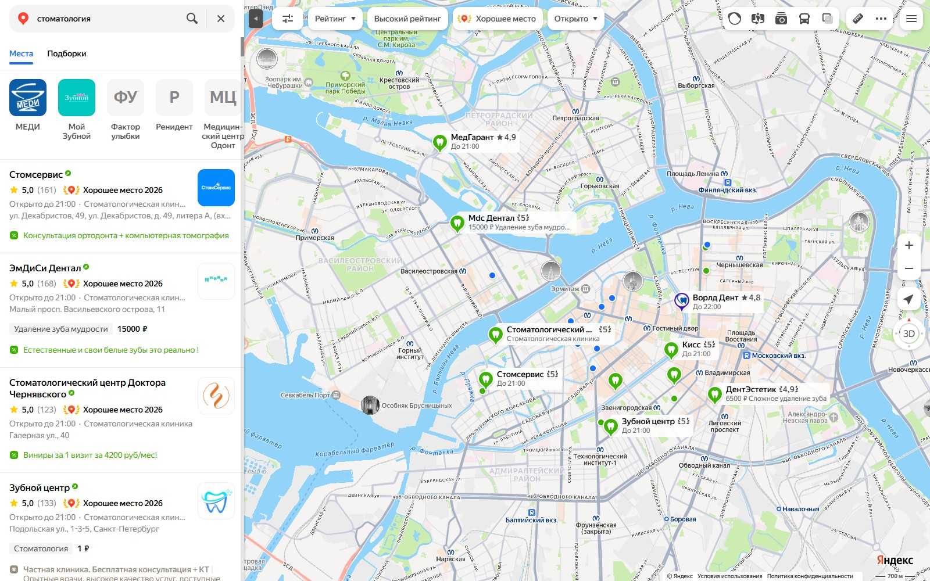Click the Стоматология service chip
The image size is (930, 581).
tap(41, 548)
